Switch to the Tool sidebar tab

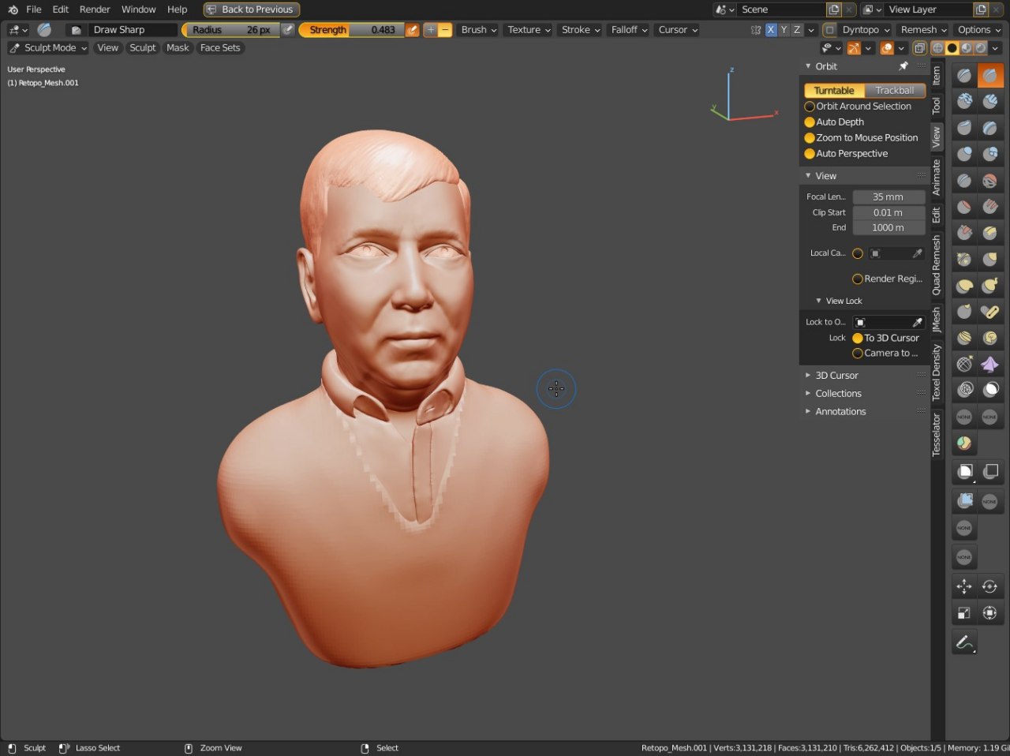coord(937,106)
